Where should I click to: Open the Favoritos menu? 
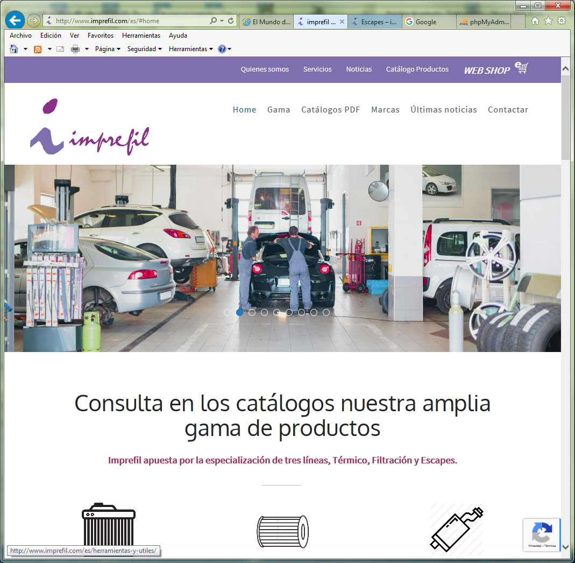point(101,36)
